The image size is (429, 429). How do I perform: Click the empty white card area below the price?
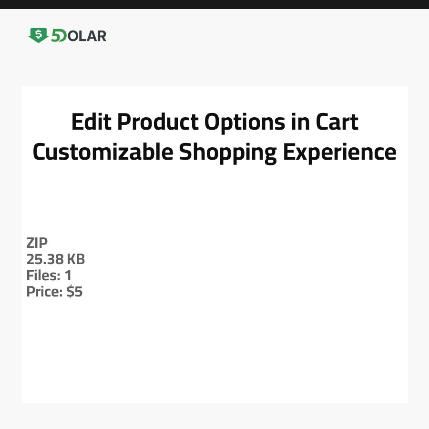tap(214, 353)
